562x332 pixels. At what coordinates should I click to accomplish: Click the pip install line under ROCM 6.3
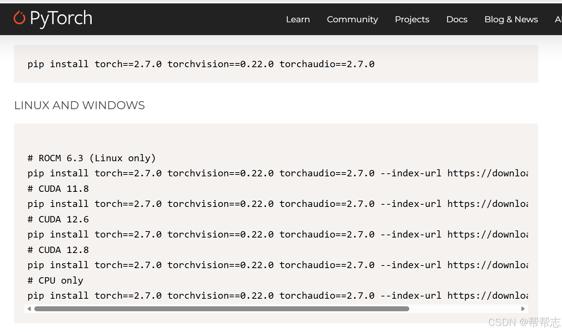click(278, 173)
